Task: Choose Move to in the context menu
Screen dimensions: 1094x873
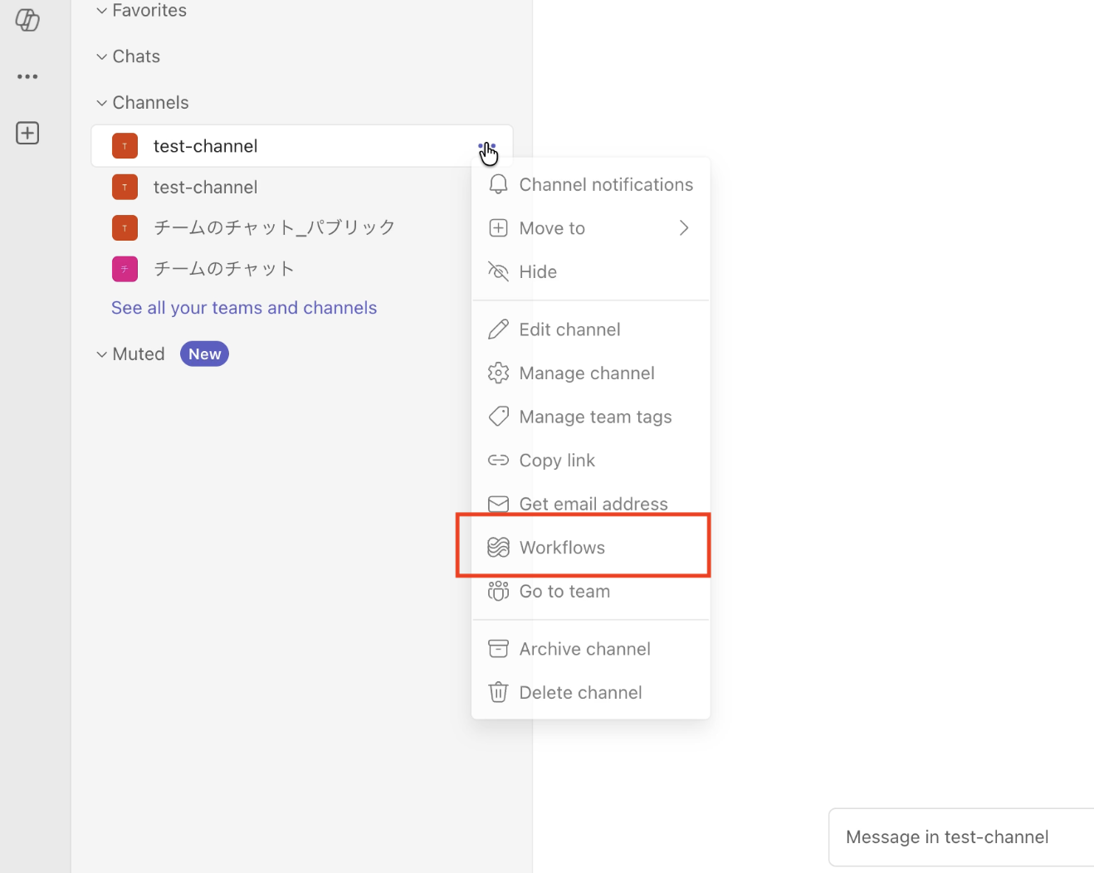Action: (591, 228)
